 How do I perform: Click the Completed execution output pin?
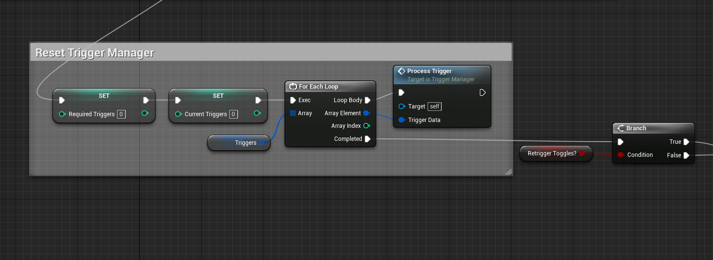tap(368, 139)
